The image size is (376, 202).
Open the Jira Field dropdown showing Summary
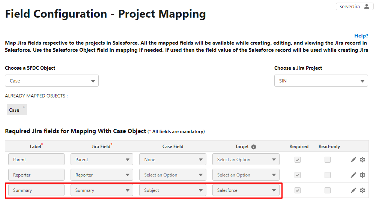102,190
